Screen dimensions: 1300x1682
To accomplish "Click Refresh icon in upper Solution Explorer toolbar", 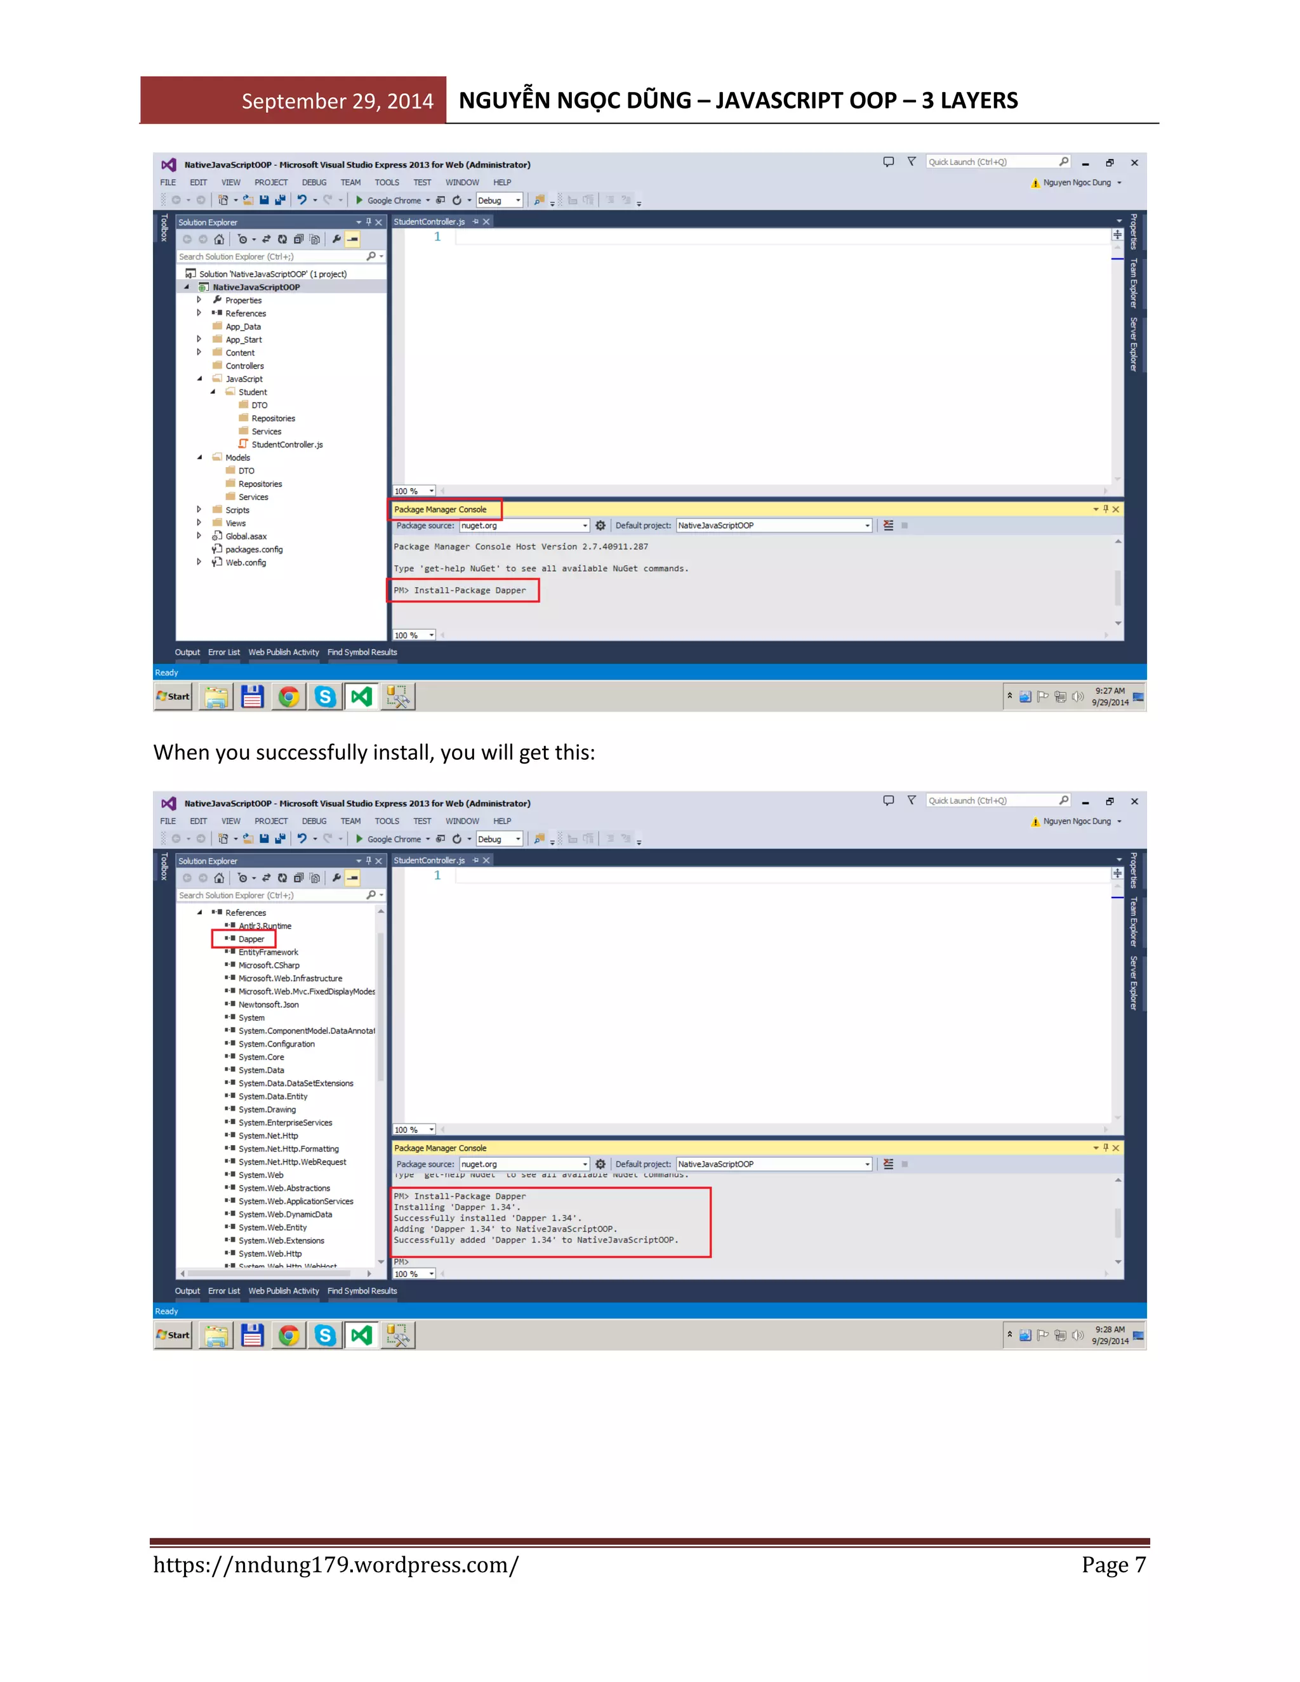I will click(282, 239).
